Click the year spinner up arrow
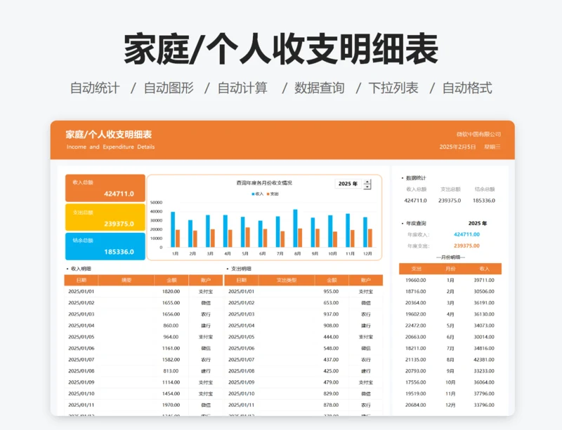Image resolution: width=562 pixels, height=430 pixels. tap(367, 182)
